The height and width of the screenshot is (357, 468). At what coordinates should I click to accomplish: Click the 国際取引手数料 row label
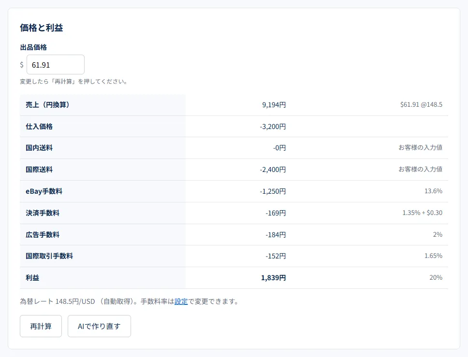[x=49, y=256]
